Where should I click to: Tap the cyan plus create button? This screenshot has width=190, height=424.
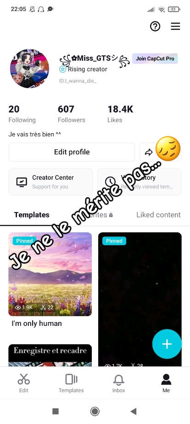click(x=167, y=344)
